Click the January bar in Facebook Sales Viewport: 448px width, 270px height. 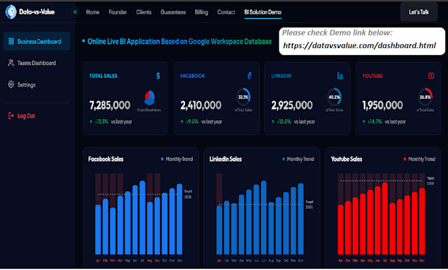click(x=98, y=229)
